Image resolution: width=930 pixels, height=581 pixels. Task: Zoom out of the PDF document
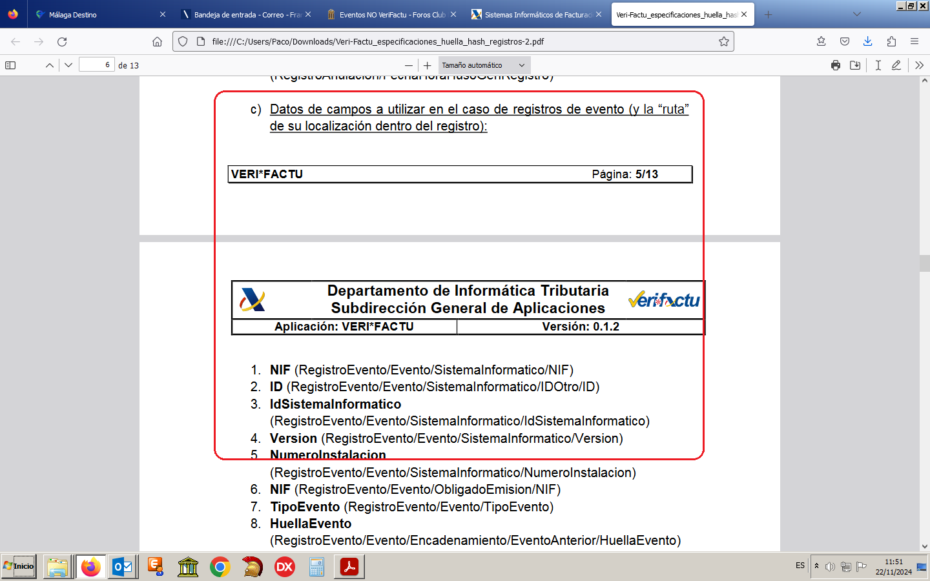pos(409,65)
